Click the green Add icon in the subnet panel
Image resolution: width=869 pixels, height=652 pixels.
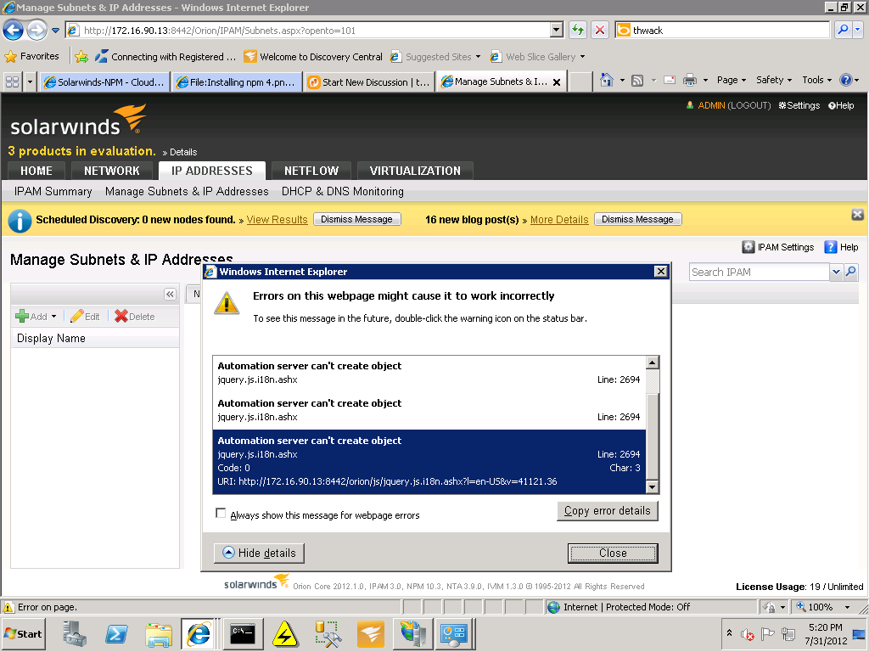[20, 316]
